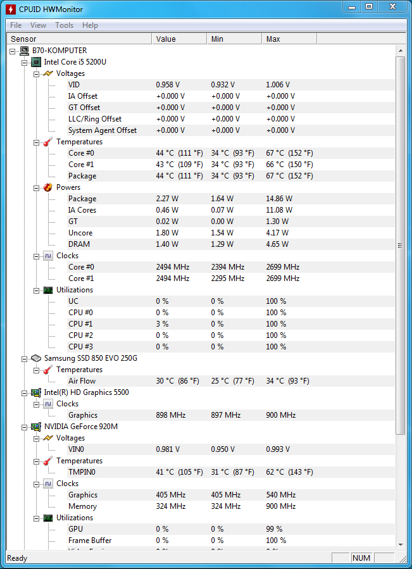Click the B70-KOMPUTER computer icon

click(24, 51)
